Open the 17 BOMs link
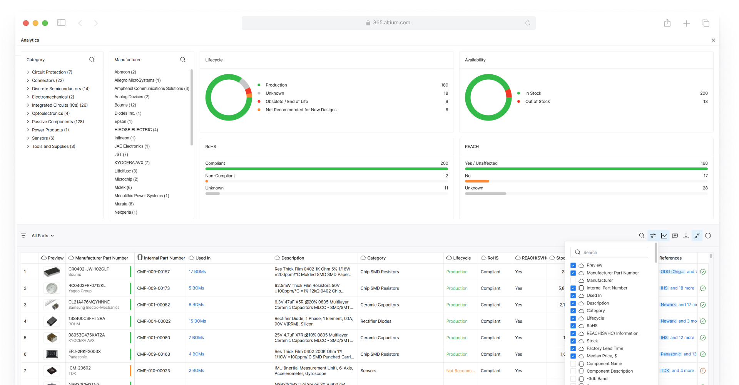Image resolution: width=739 pixels, height=385 pixels. point(197,272)
